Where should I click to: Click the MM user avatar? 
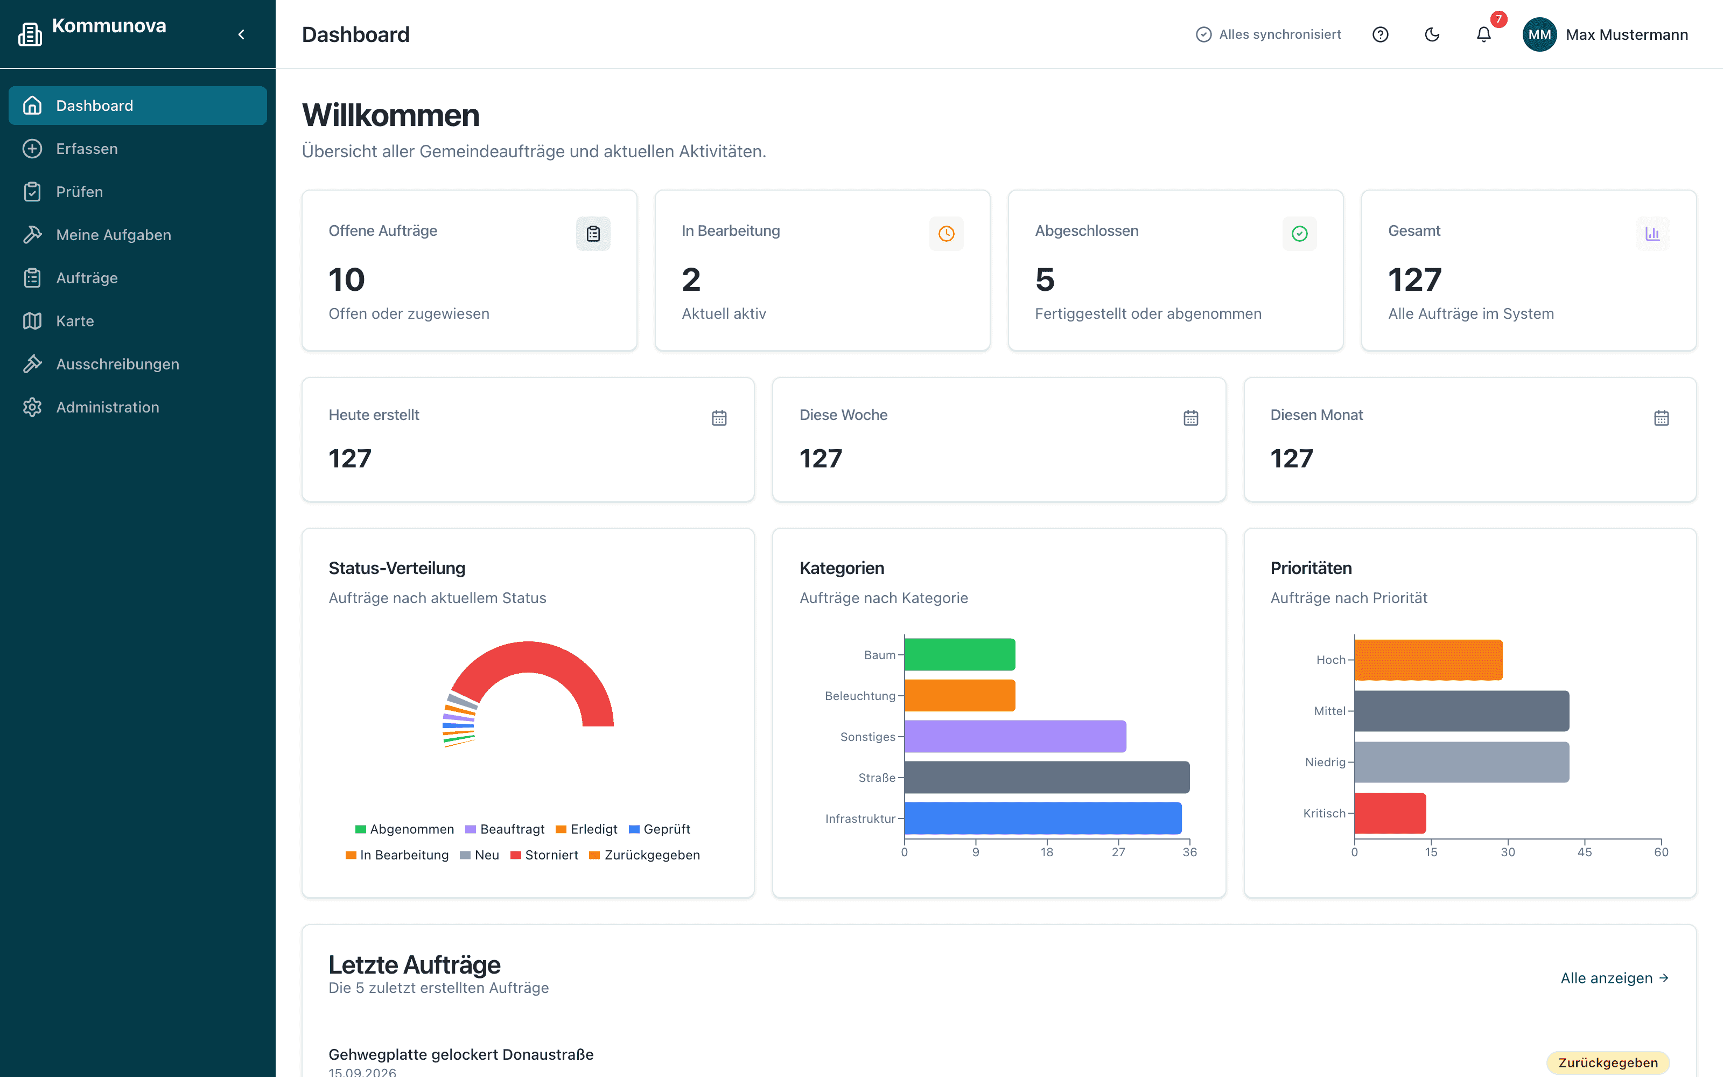[1539, 34]
